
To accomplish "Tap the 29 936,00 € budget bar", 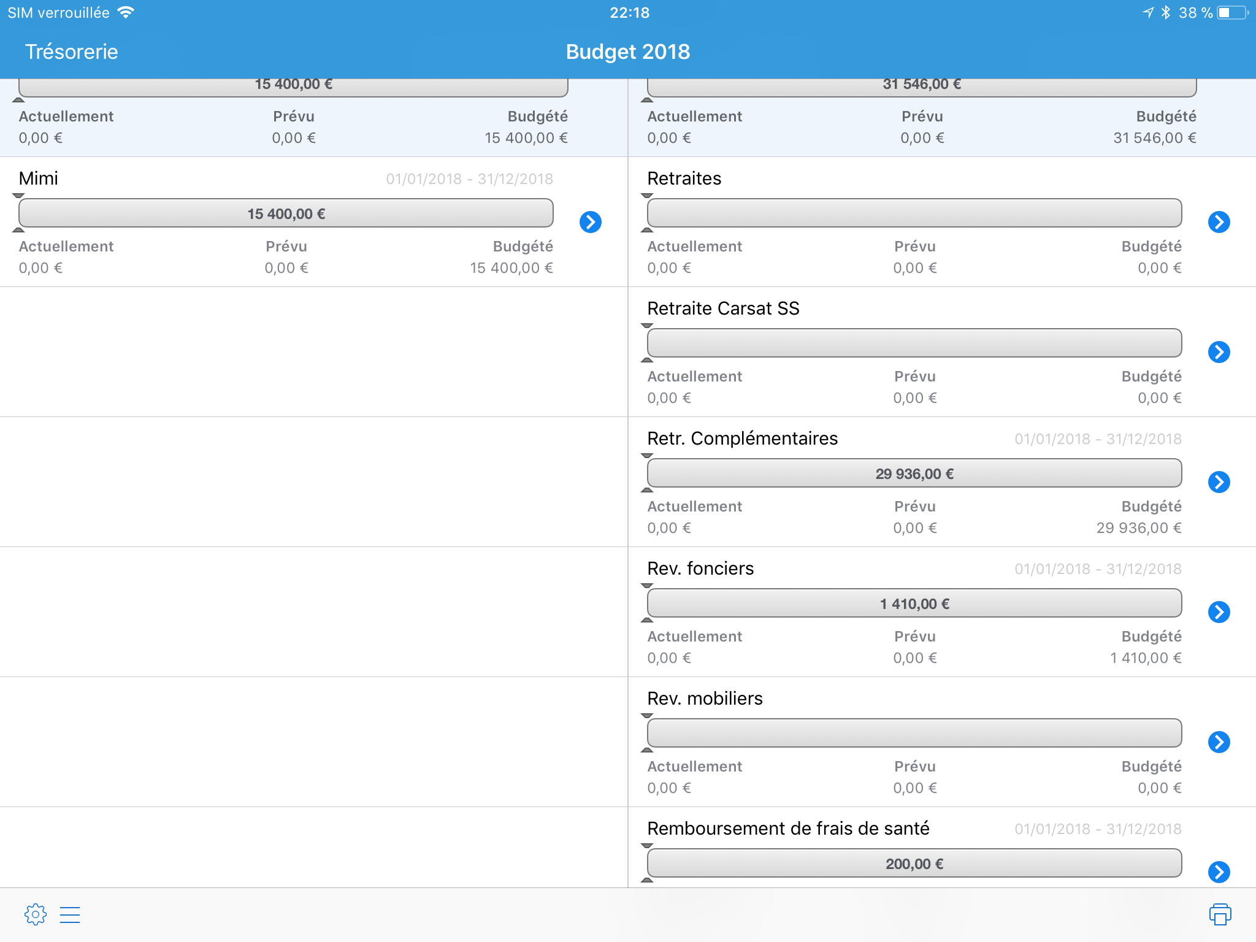I will click(914, 473).
